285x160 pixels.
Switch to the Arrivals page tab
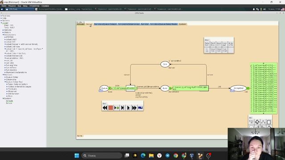pos(81,24)
